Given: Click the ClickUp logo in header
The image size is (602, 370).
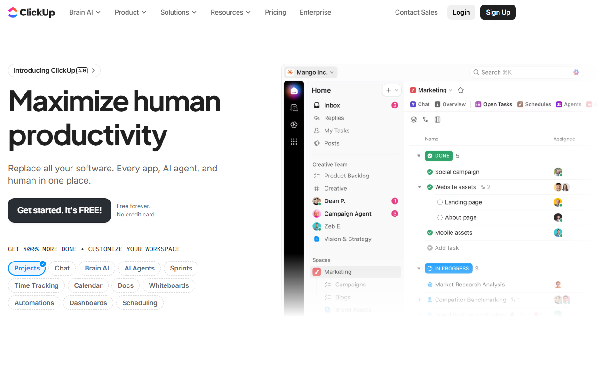Looking at the screenshot, I should click(x=32, y=12).
